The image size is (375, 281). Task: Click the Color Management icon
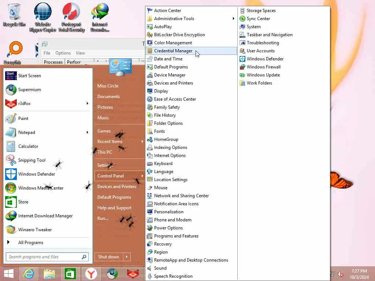[x=150, y=43]
